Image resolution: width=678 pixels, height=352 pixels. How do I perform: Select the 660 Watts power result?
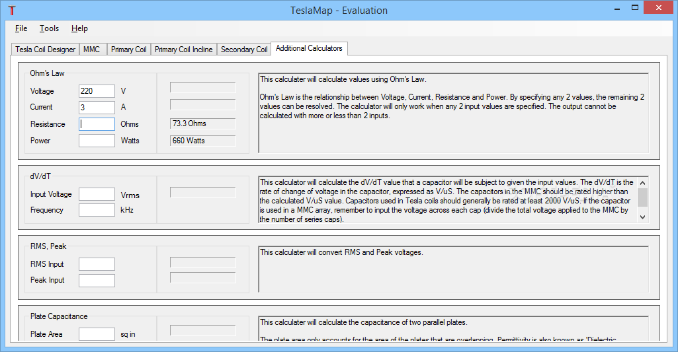(x=203, y=141)
